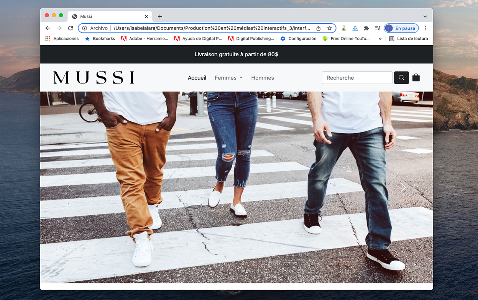Expand the Femmes dropdown menu

228,78
